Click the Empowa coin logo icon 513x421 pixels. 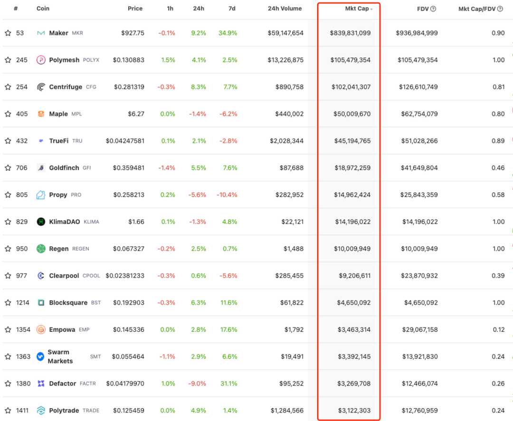(41, 330)
